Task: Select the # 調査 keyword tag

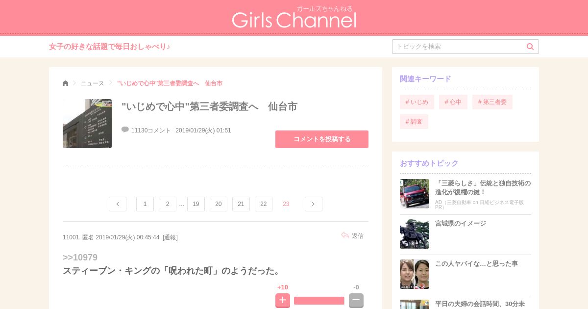Action: 414,122
